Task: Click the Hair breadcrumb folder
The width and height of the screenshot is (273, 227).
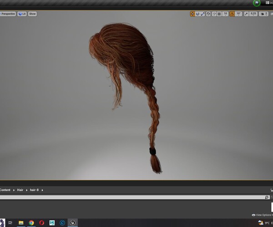Action: pyautogui.click(x=20, y=190)
